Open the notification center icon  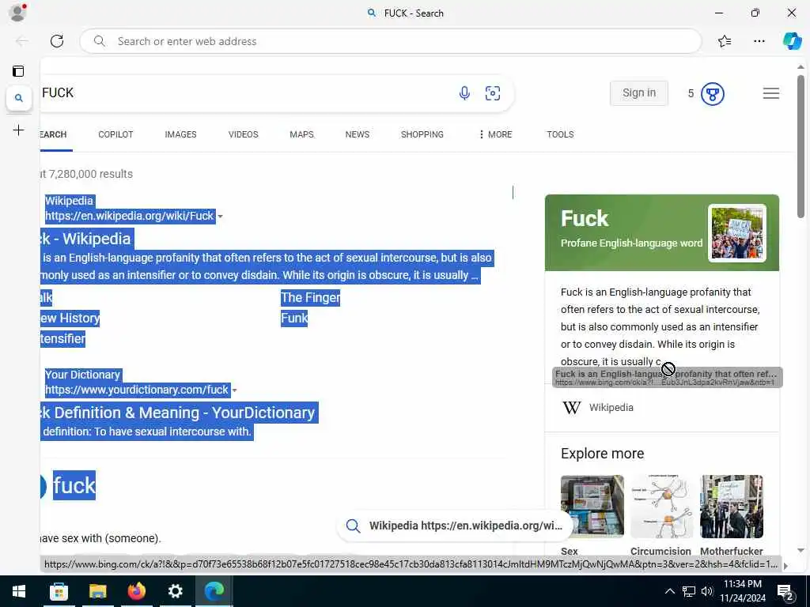click(x=785, y=592)
